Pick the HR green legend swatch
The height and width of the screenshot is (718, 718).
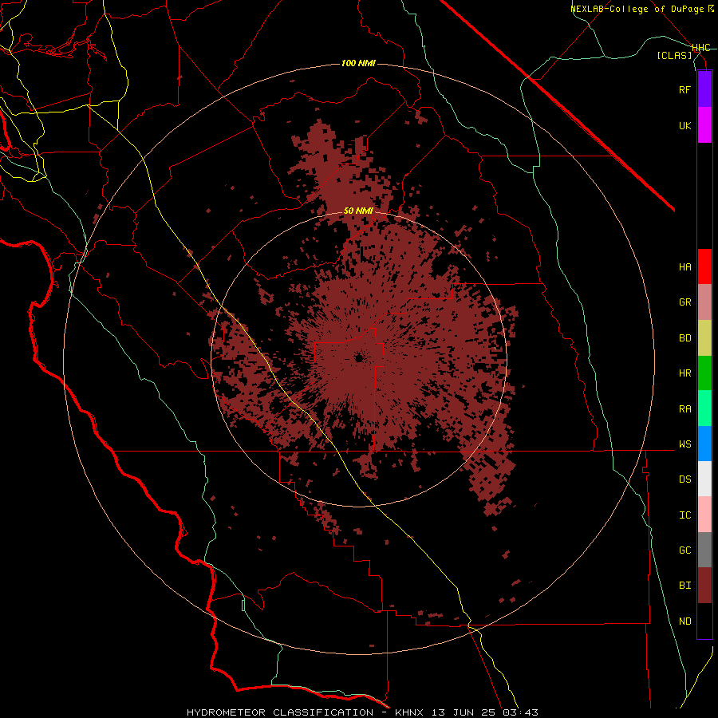[704, 373]
